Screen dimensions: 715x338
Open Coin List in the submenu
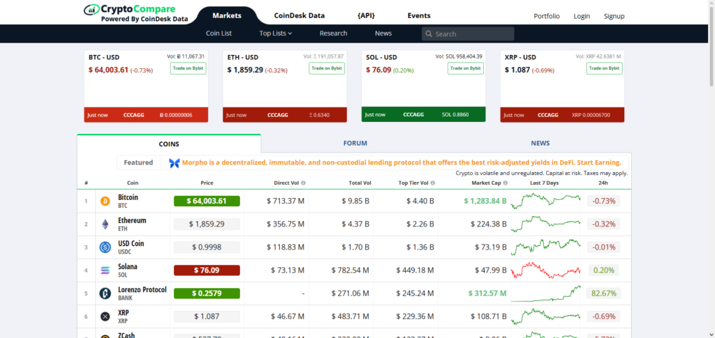pos(219,33)
